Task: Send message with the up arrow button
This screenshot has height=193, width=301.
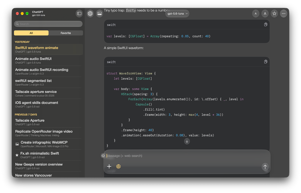Action: pos(265,167)
